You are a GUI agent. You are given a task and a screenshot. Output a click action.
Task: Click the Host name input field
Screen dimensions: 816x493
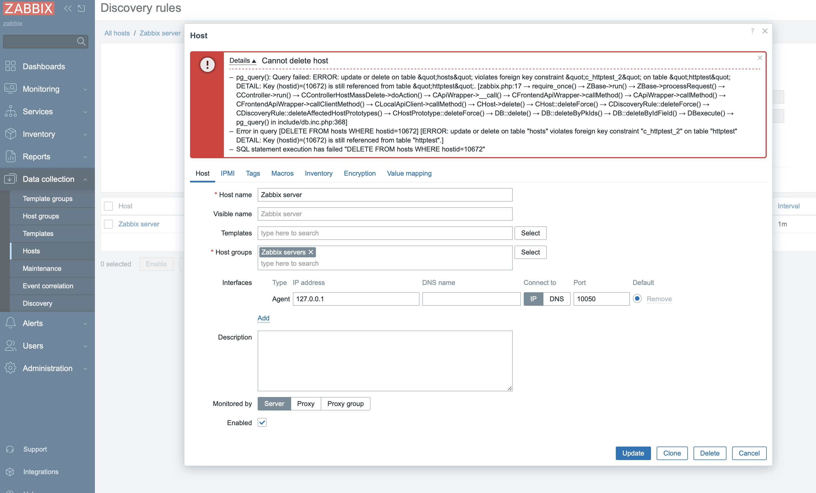385,195
